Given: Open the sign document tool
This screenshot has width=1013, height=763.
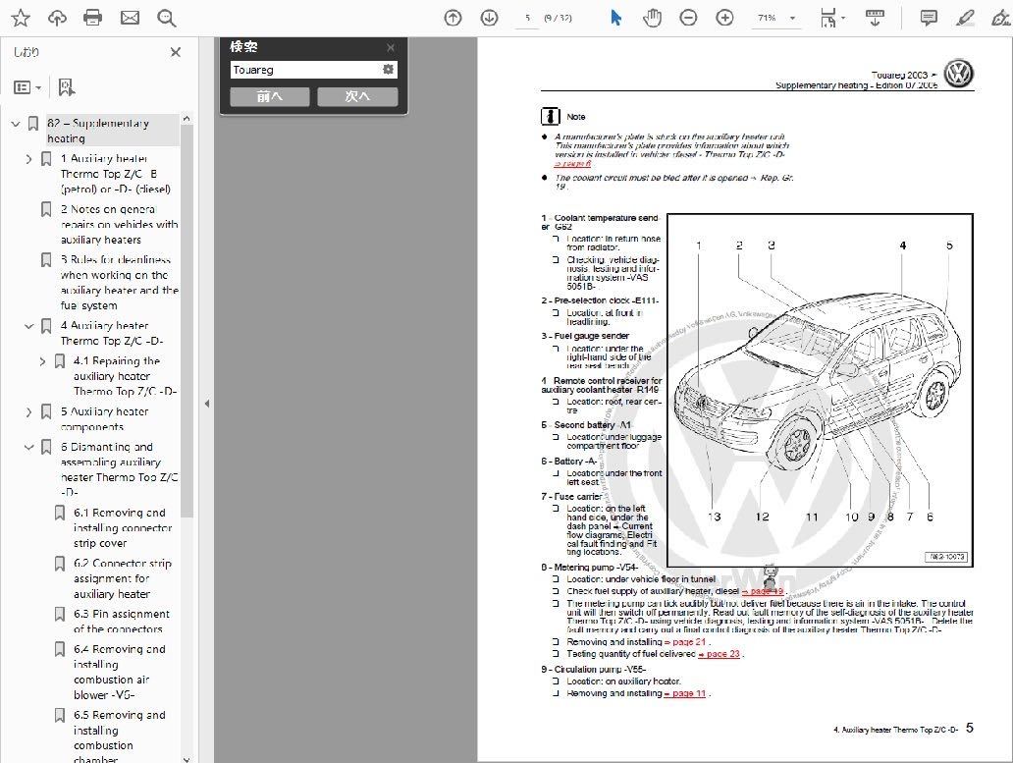Looking at the screenshot, I should click(1000, 18).
